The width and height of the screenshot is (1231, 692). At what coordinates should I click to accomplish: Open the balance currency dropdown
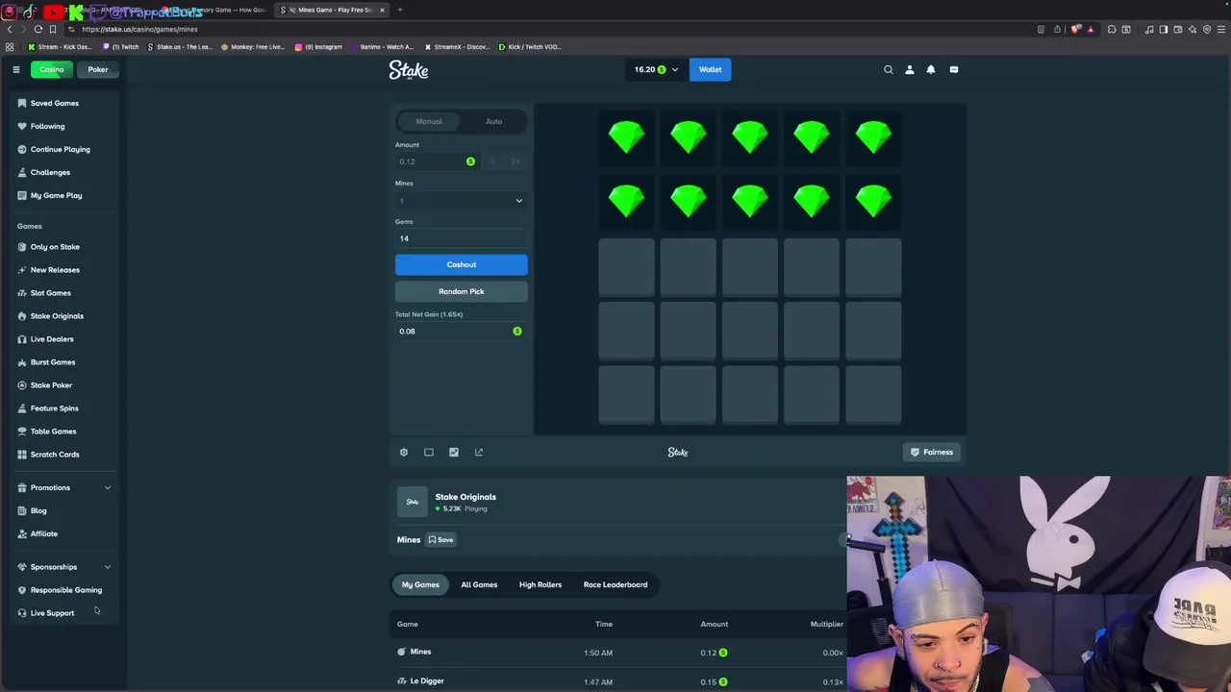pyautogui.click(x=656, y=69)
